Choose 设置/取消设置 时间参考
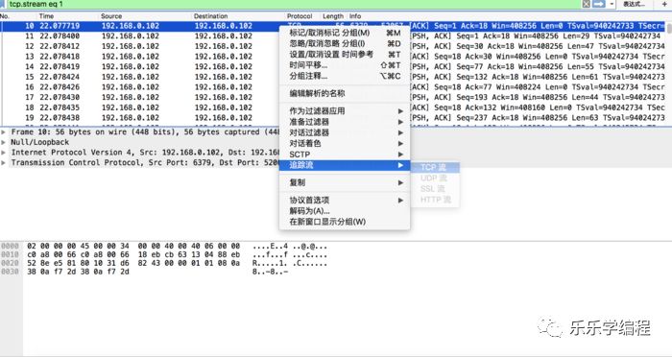Screen dimensions: 672x357 [345, 54]
